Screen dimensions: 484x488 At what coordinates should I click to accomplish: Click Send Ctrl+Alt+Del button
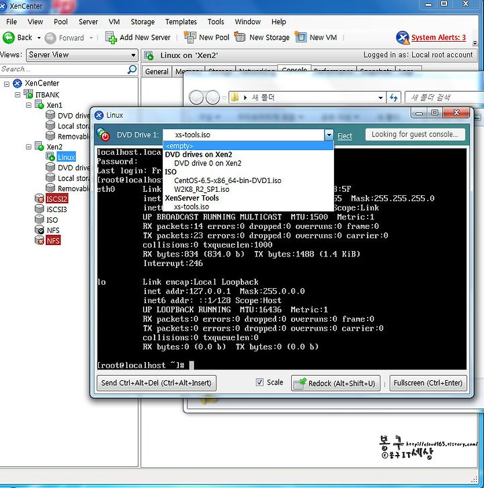tap(157, 383)
